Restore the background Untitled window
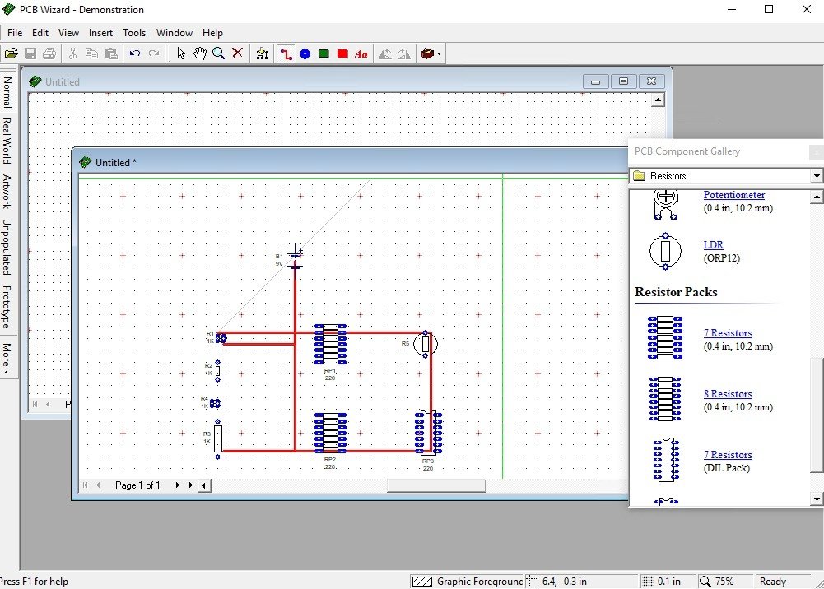This screenshot has width=824, height=589. pos(623,81)
